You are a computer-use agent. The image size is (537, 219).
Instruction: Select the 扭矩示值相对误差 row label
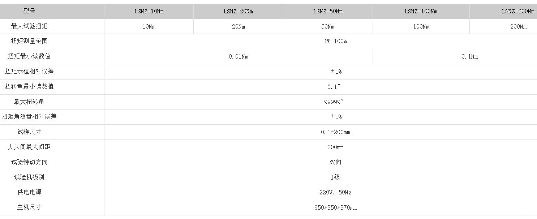pos(29,72)
